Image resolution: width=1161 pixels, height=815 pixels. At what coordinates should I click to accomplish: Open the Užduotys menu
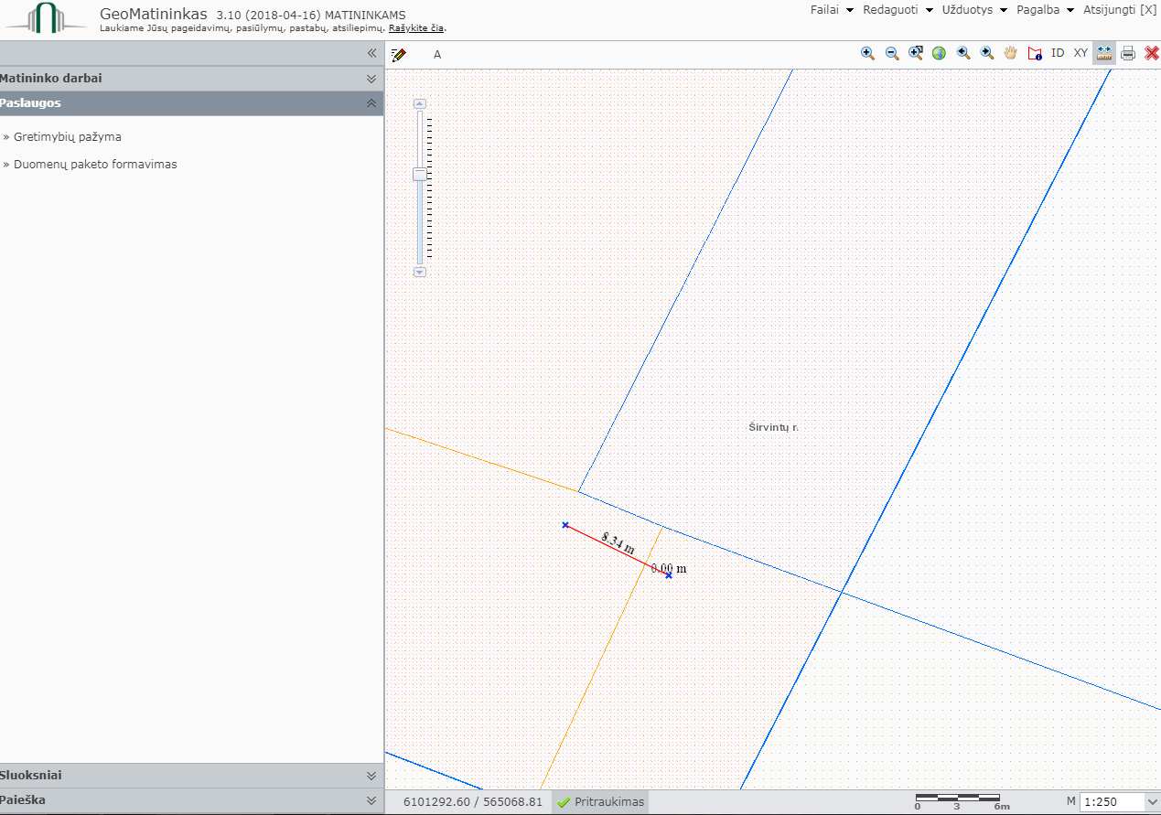(x=974, y=9)
